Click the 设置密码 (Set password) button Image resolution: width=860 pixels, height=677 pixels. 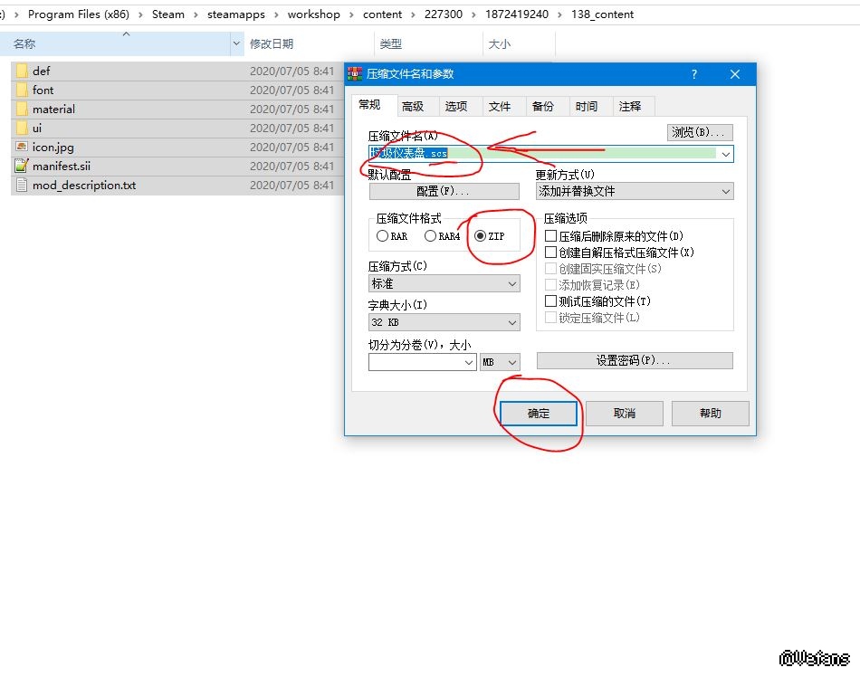click(x=634, y=360)
